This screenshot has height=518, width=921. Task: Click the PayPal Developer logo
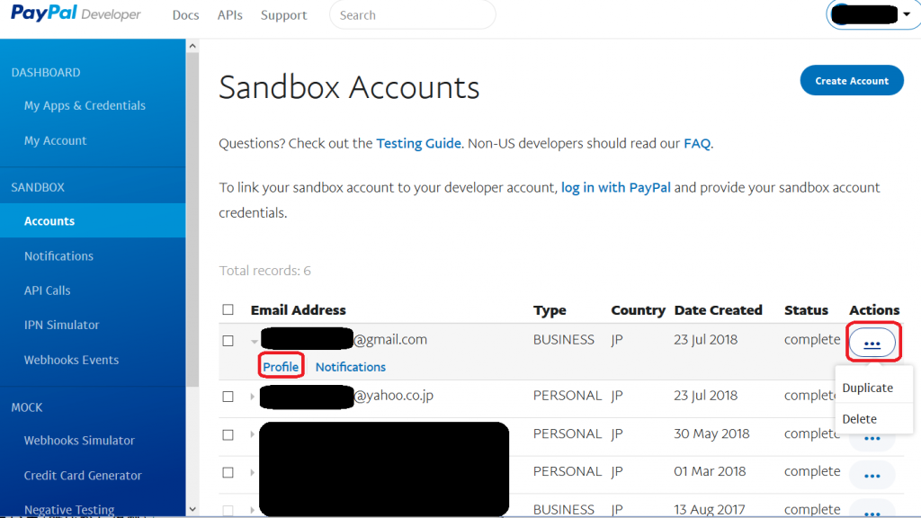pyautogui.click(x=76, y=14)
